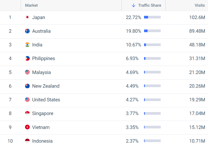Click the Philippines flag icon
This screenshot has height=148, width=208.
[x=27, y=58]
